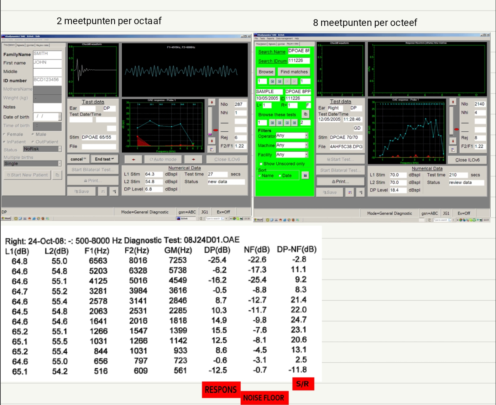Image resolution: width=496 pixels, height=405 pixels.
Task: Click fourth icon in lower test navigation row
Action: click(294, 122)
